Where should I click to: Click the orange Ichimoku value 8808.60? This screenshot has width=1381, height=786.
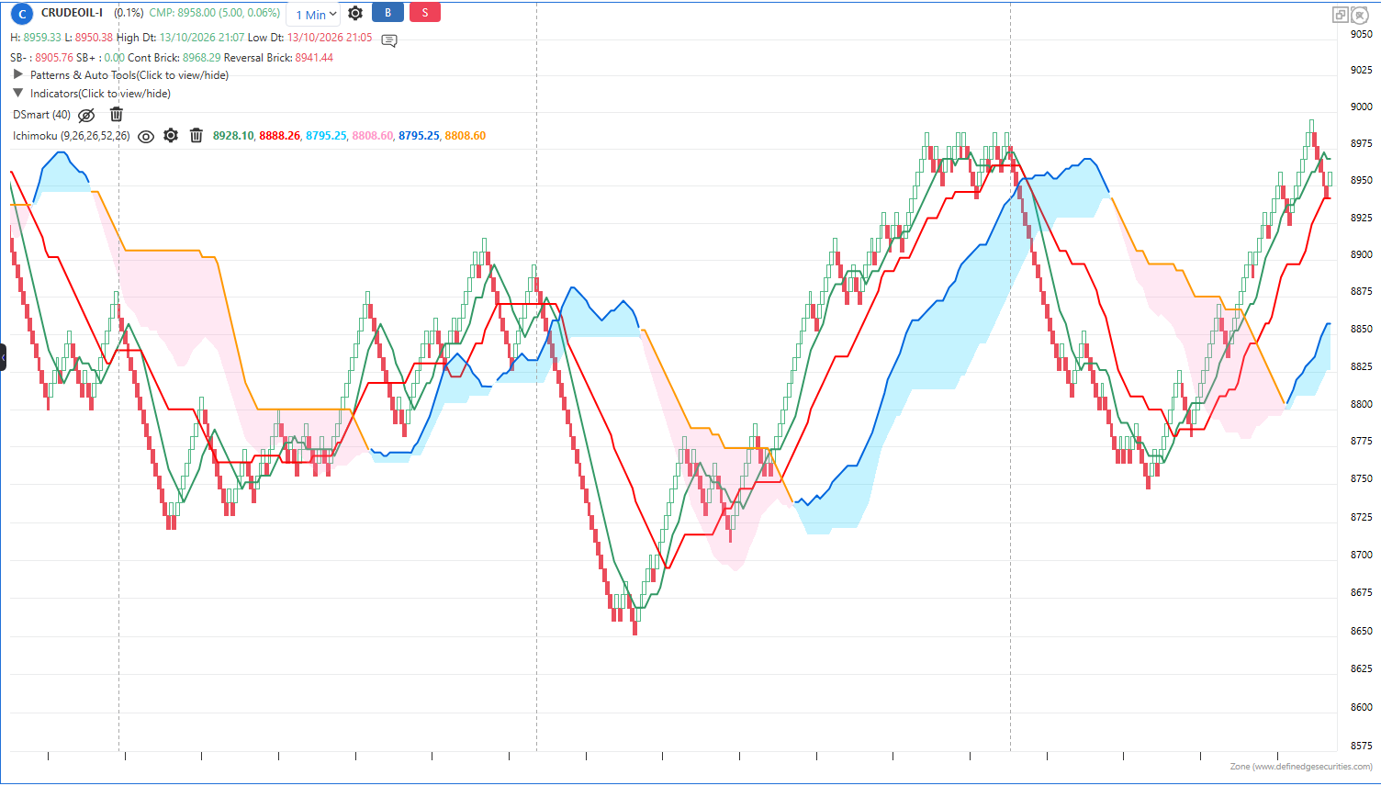tap(466, 136)
